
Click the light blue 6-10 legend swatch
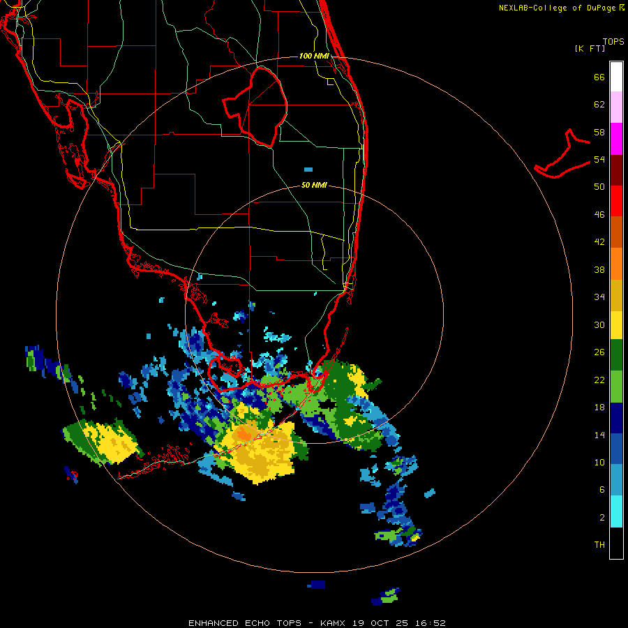click(616, 480)
